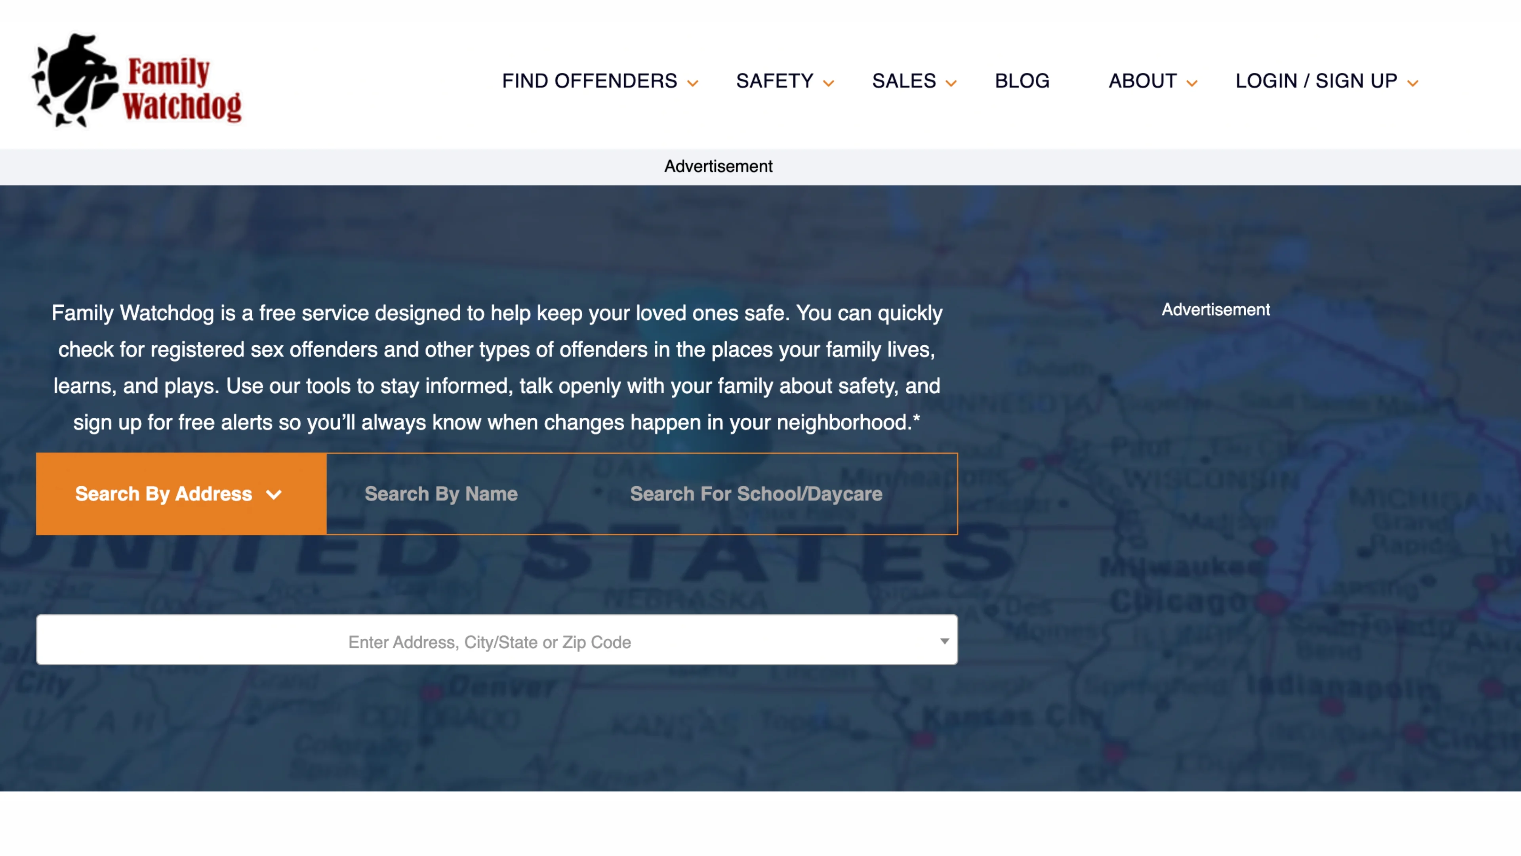Open the SAFETY menu

(x=775, y=81)
